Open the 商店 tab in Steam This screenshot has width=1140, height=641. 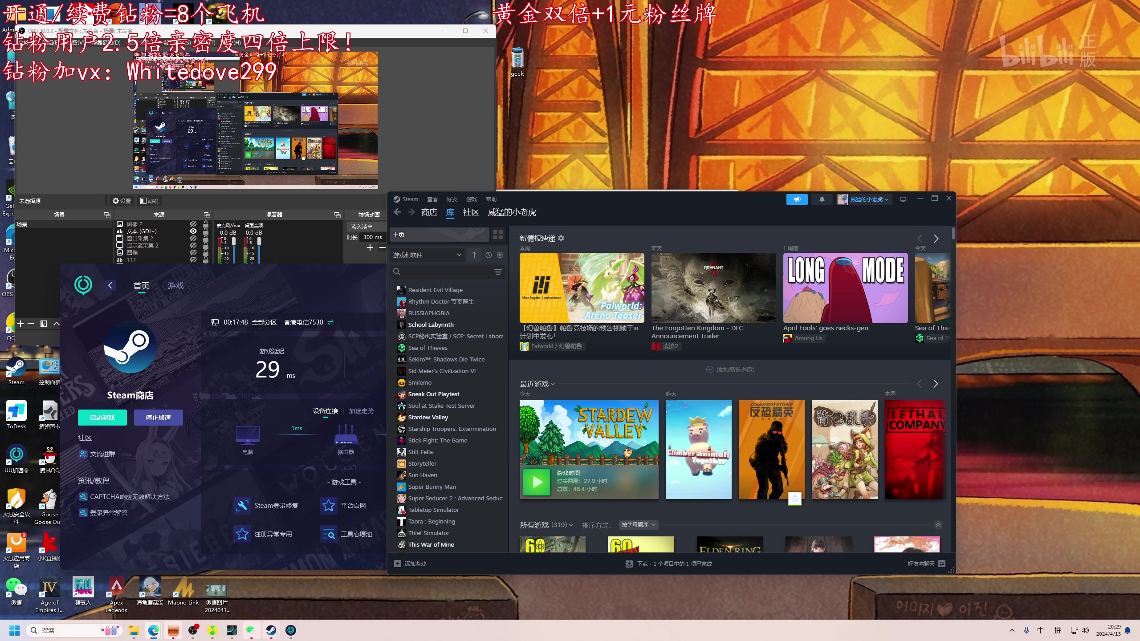coord(429,212)
